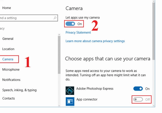The height and width of the screenshot is (113, 162).
Task: Open the Privacy Statement link
Action: point(78,32)
